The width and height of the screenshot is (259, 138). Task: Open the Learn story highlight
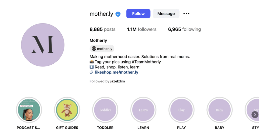tap(143, 110)
